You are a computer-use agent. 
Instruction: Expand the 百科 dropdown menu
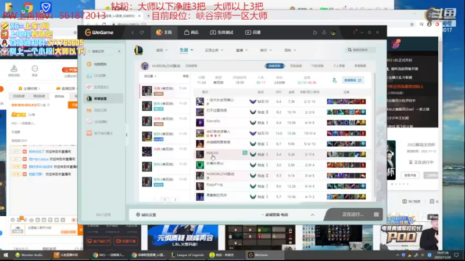290,50
